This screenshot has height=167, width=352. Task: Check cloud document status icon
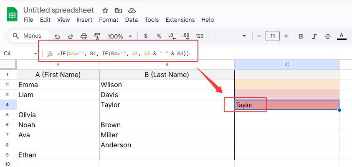(132, 10)
